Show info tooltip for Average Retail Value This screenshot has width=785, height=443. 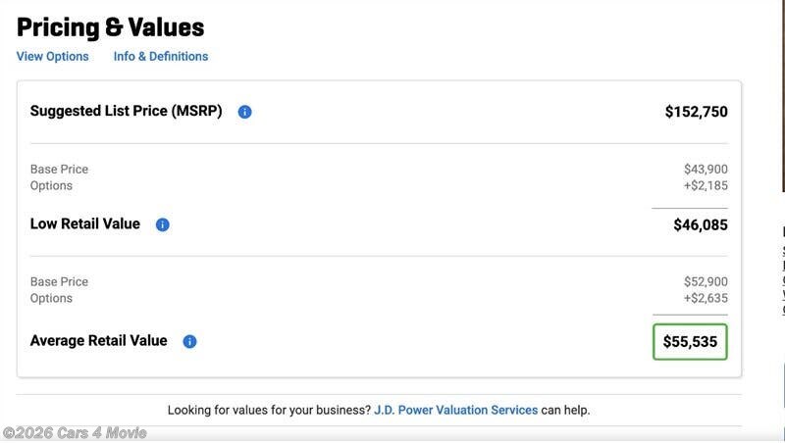click(189, 342)
